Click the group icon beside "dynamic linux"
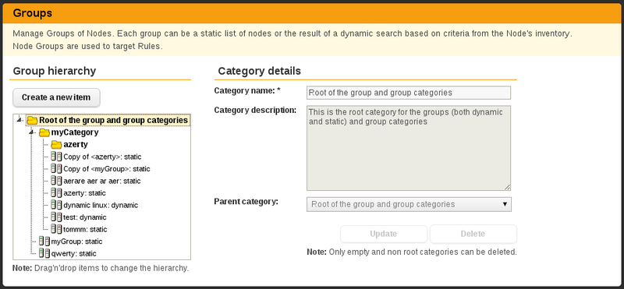Screen dimensions: 624x289 [x=56, y=205]
